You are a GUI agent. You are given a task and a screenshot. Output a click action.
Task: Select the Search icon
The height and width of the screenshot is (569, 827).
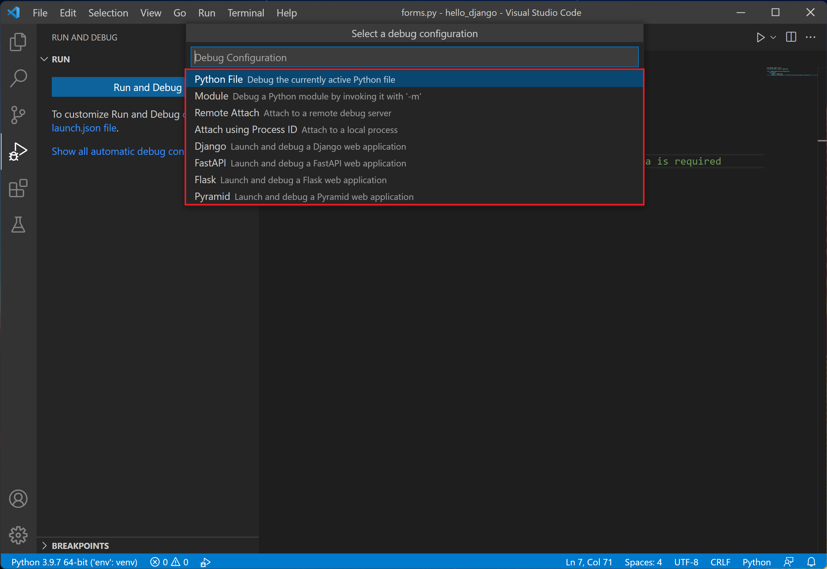pos(18,78)
